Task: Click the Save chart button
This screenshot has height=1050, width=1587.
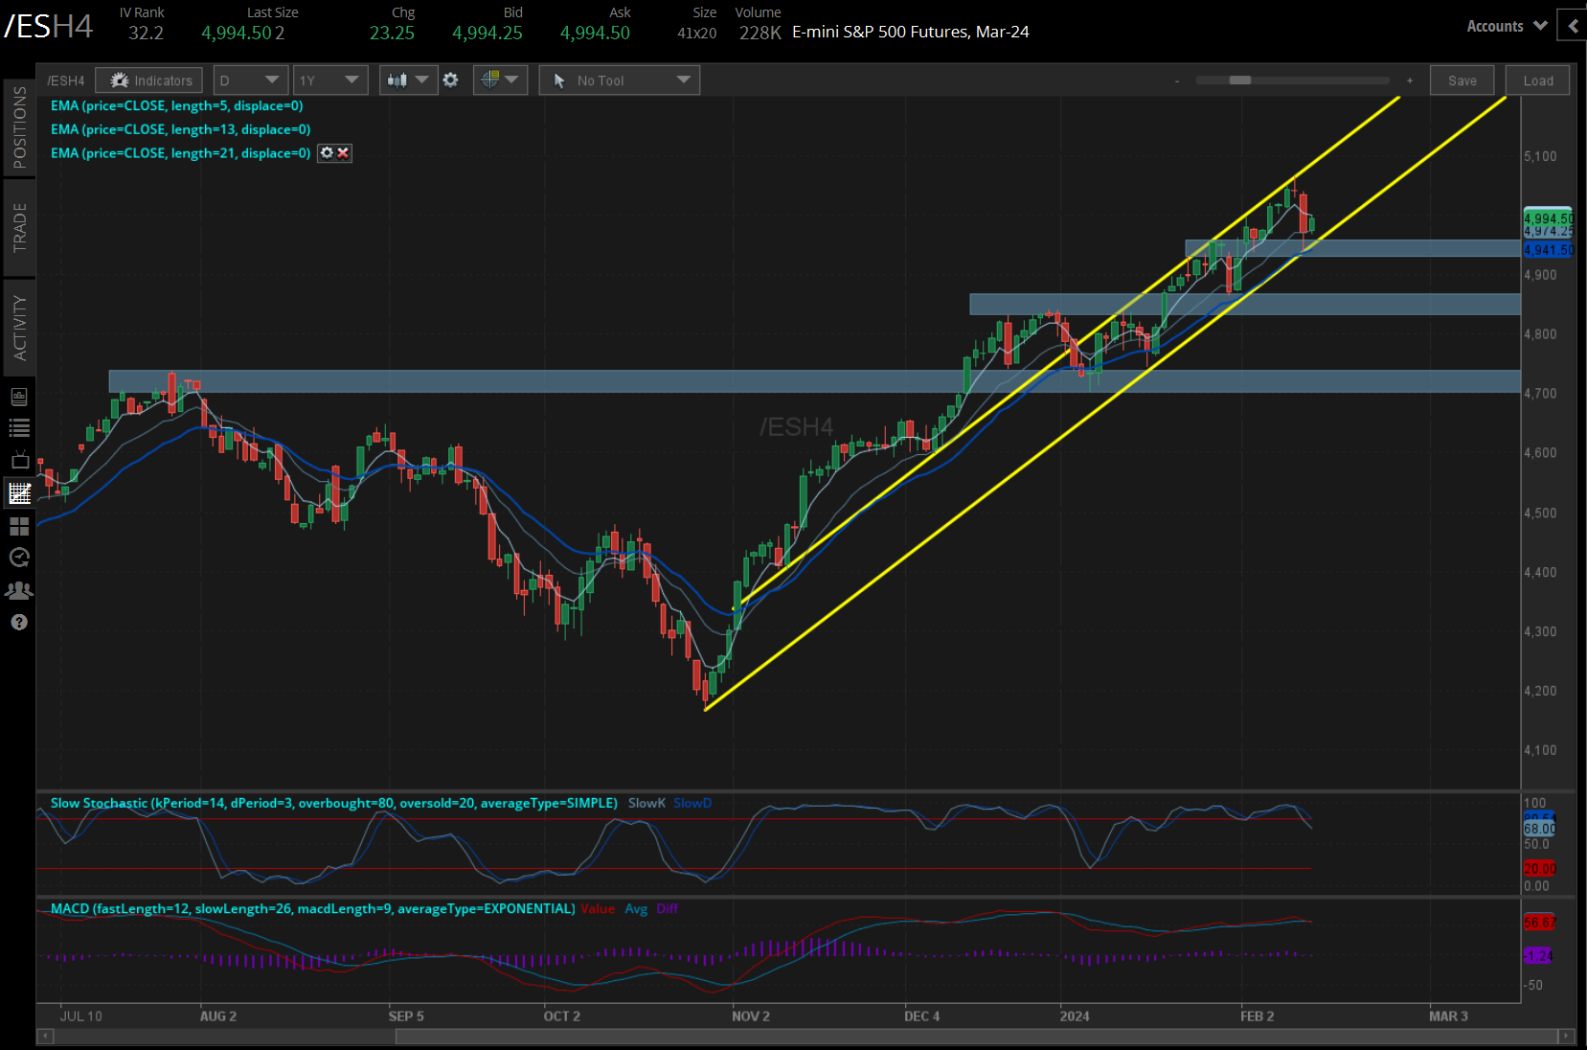Action: 1462,80
